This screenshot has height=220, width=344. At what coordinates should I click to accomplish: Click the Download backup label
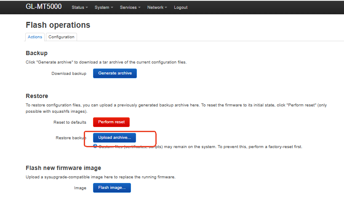(x=69, y=74)
